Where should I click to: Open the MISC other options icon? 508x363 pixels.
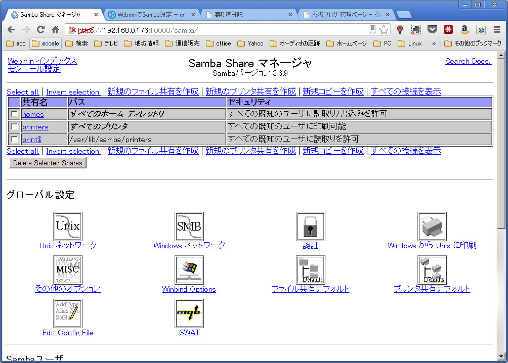[x=68, y=270]
